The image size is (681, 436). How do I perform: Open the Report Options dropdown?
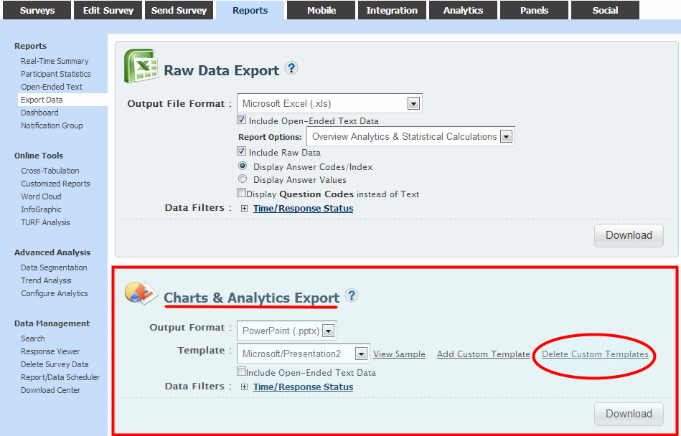coord(506,137)
